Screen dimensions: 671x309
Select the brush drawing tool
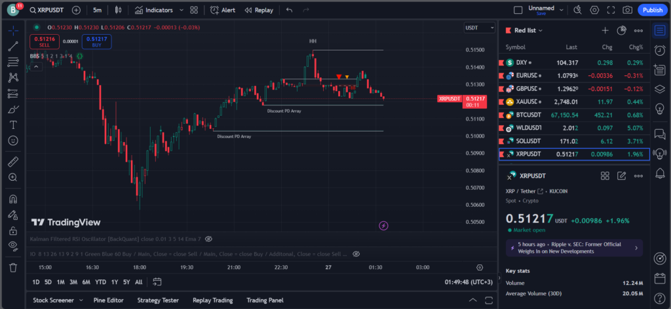click(13, 109)
